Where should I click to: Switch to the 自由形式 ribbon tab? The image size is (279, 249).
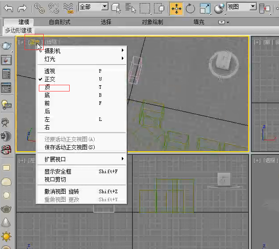tap(60, 22)
